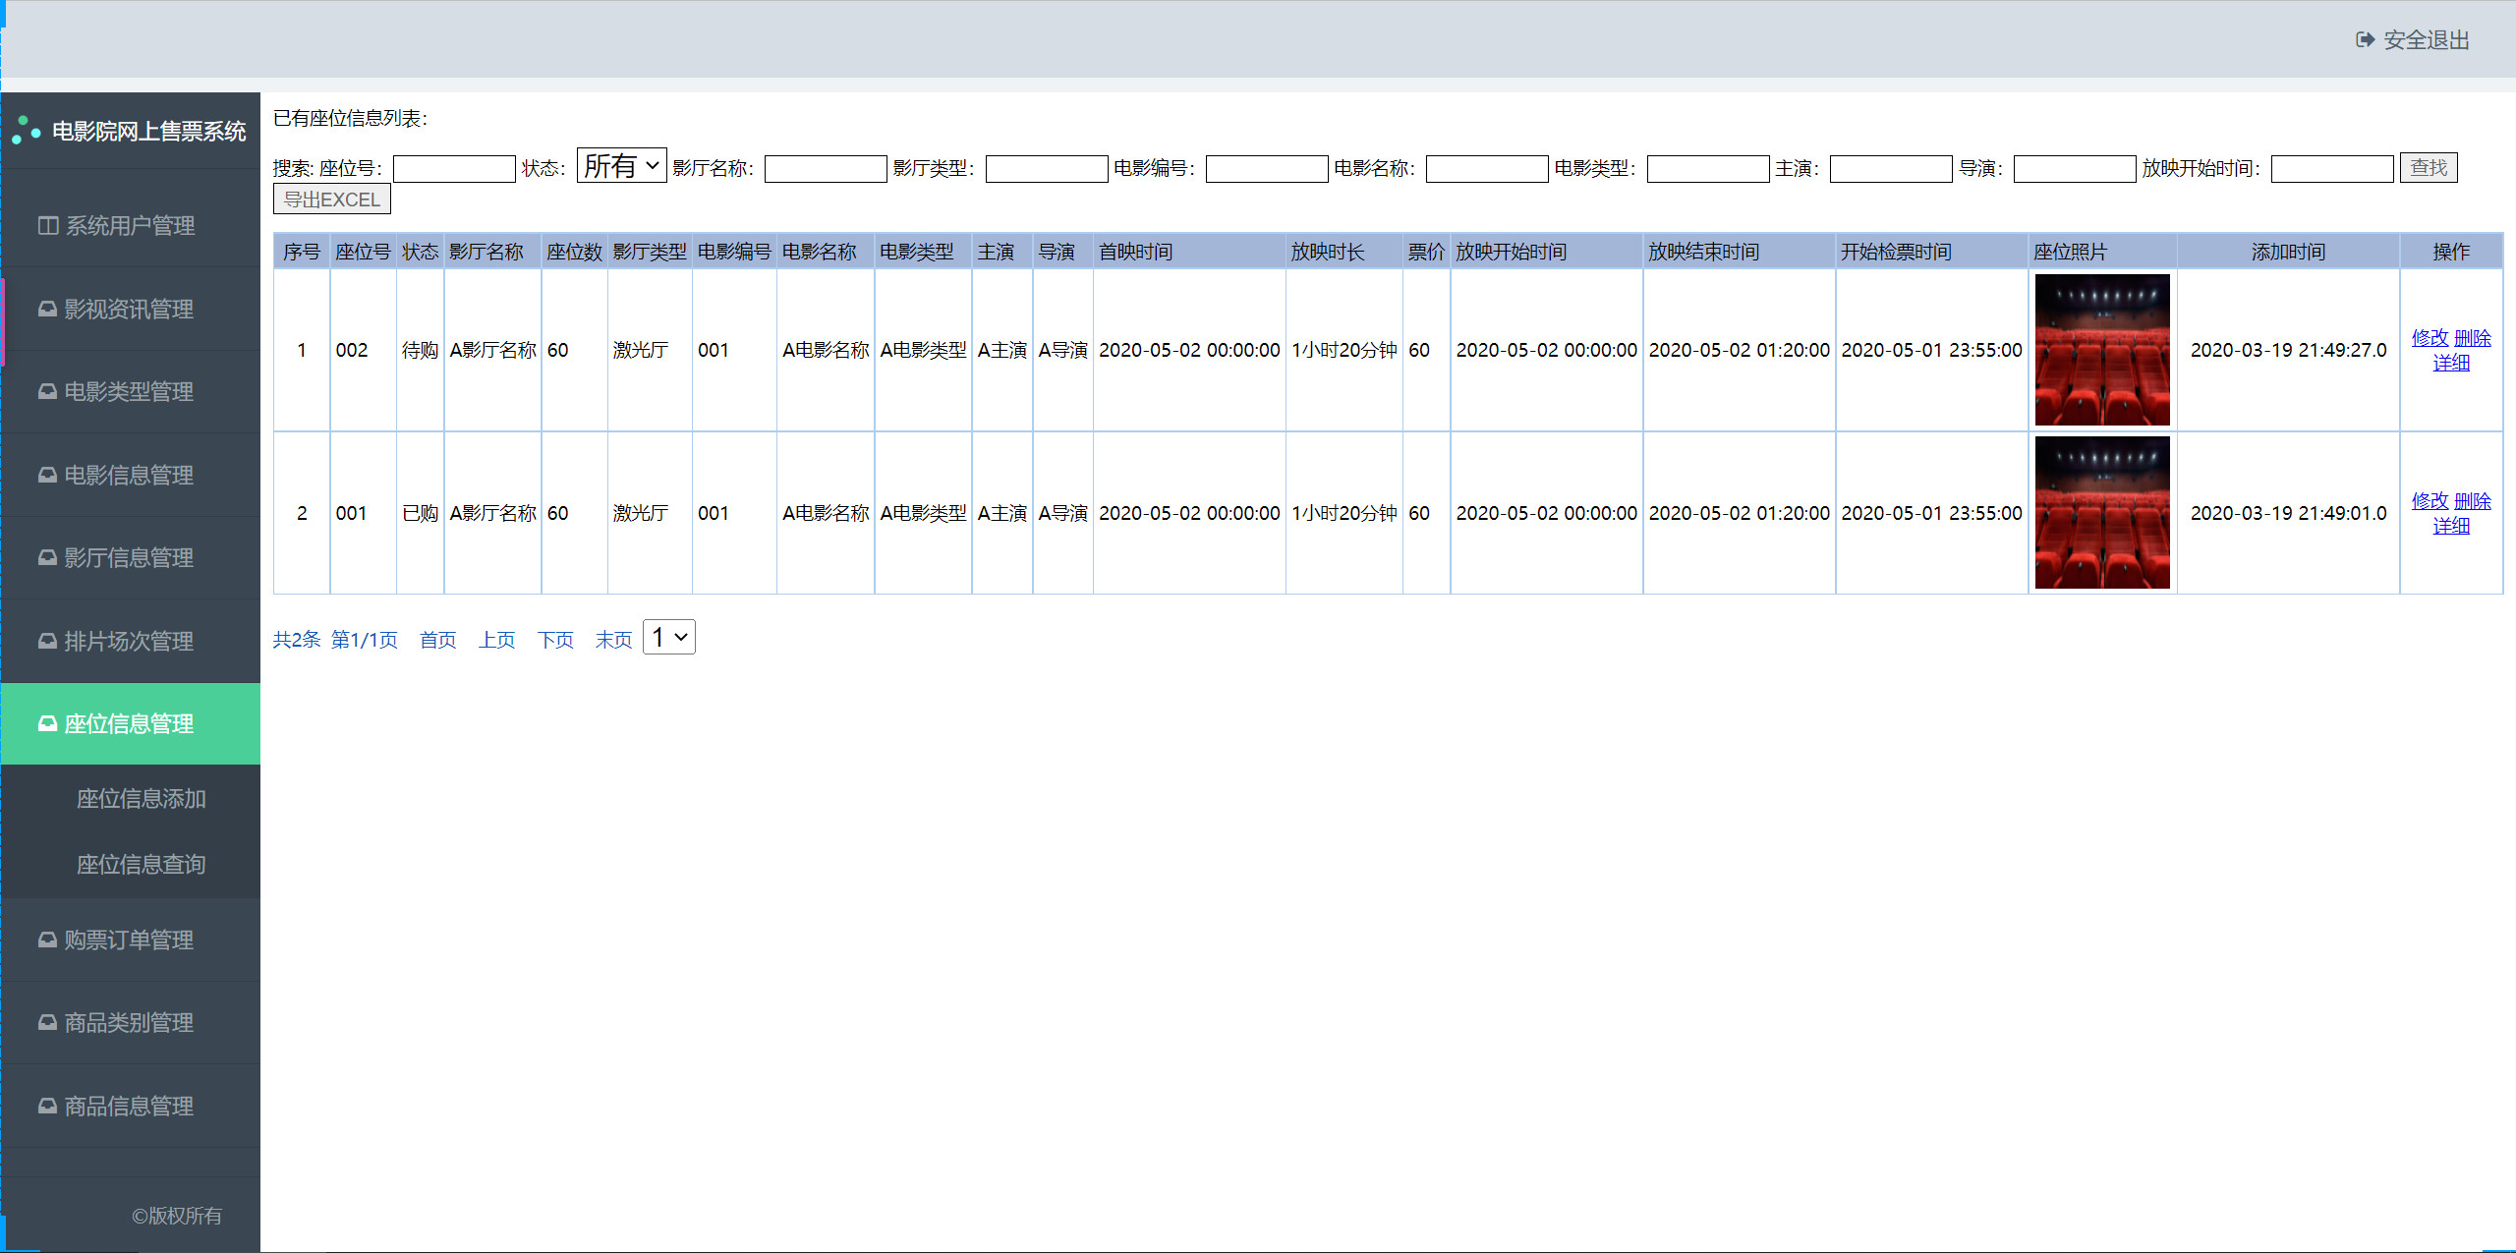Screen dimensions: 2516x1253
Task: Click the 商品信息管理 tray icon
Action: (47, 1107)
